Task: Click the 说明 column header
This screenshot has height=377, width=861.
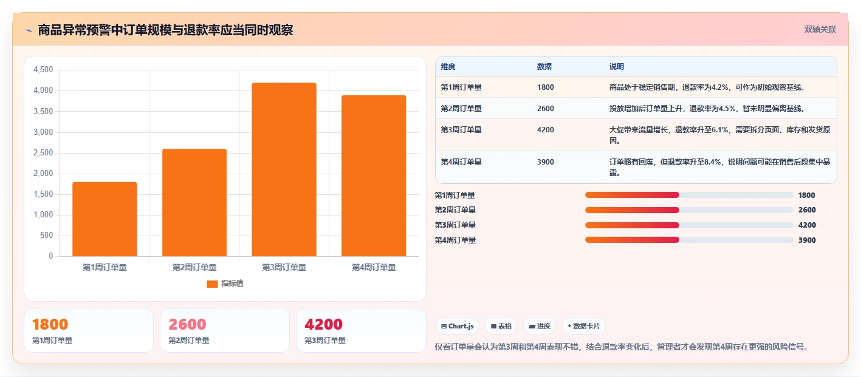Action: pyautogui.click(x=617, y=66)
